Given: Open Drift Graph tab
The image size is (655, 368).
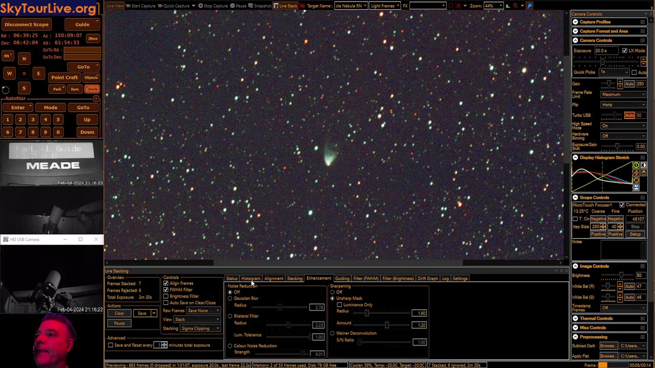Looking at the screenshot, I should (x=428, y=279).
